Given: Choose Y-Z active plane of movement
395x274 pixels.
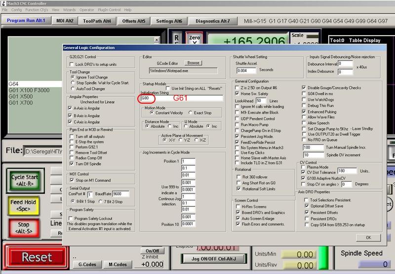Looking at the screenshot, I should (x=184, y=140).
